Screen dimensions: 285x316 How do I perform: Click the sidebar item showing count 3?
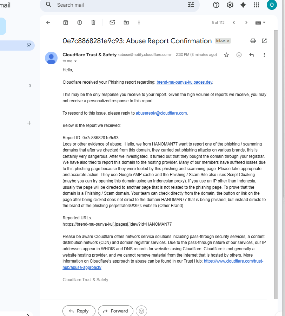30,86
